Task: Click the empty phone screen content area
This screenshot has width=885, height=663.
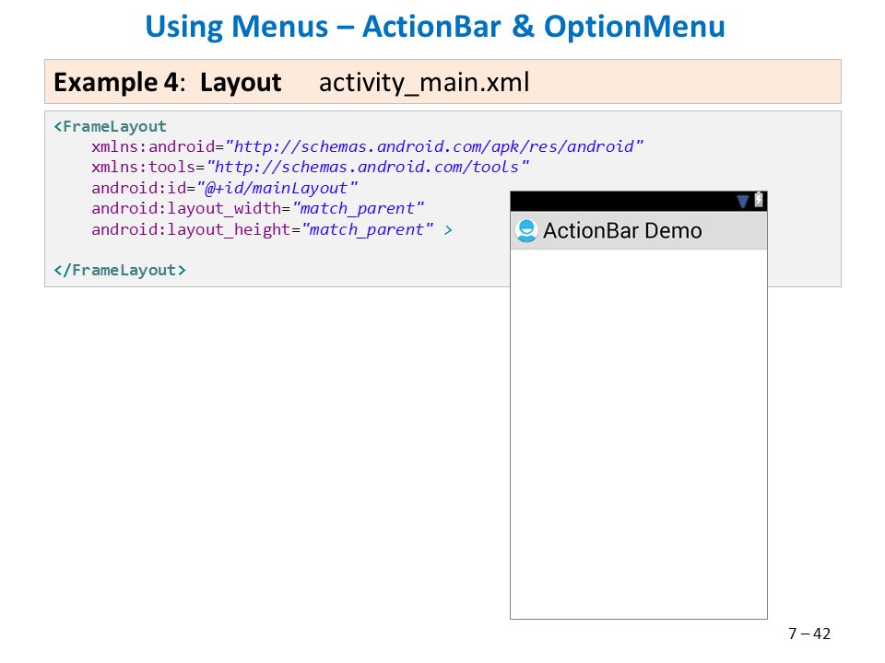Action: click(638, 434)
